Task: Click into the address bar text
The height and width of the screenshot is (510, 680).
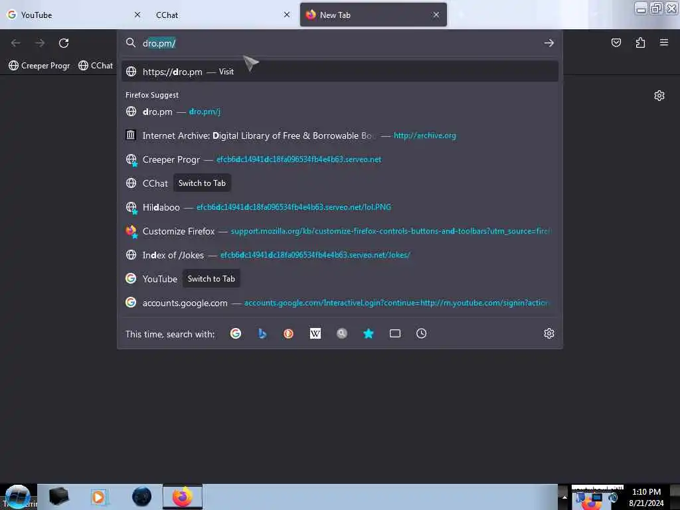Action: [159, 43]
